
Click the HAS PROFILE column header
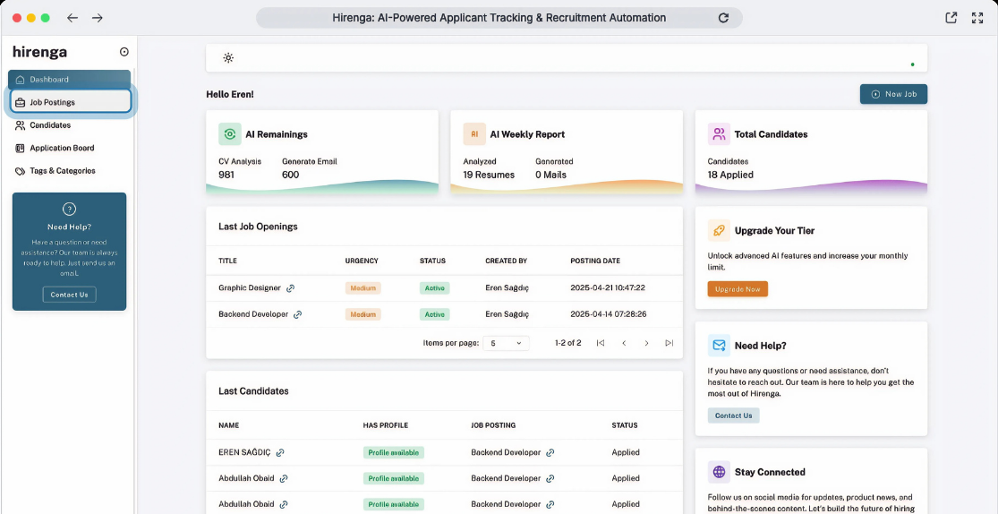pos(386,425)
